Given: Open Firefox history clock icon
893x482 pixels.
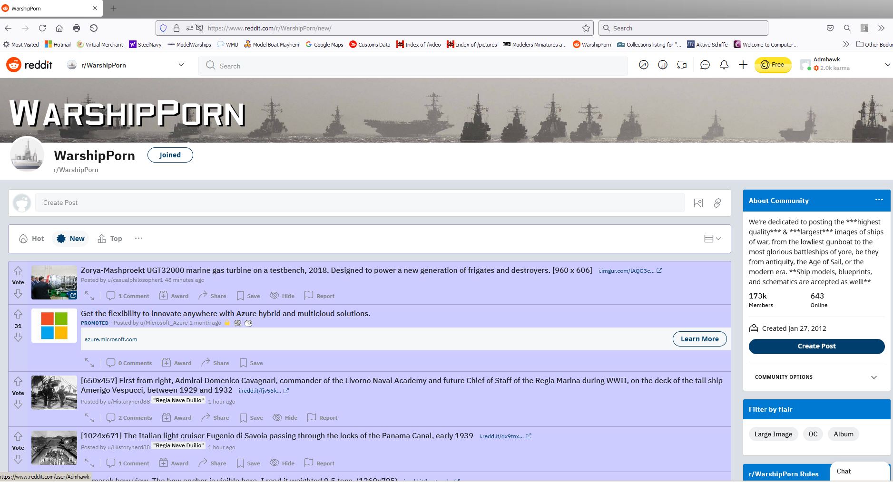Looking at the screenshot, I should point(94,28).
